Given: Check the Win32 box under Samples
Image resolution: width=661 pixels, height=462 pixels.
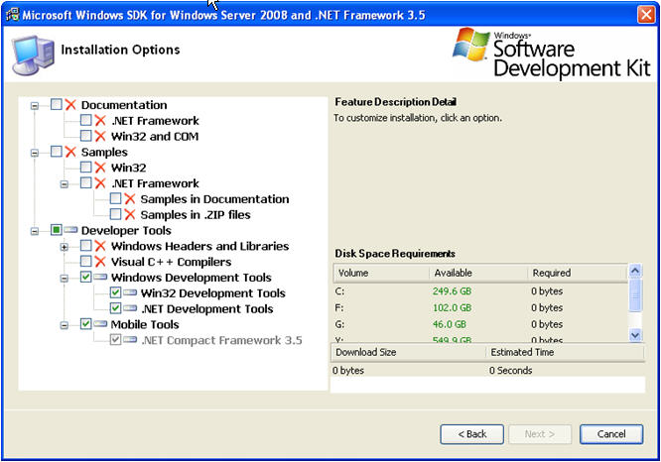Looking at the screenshot, I should click(85, 168).
